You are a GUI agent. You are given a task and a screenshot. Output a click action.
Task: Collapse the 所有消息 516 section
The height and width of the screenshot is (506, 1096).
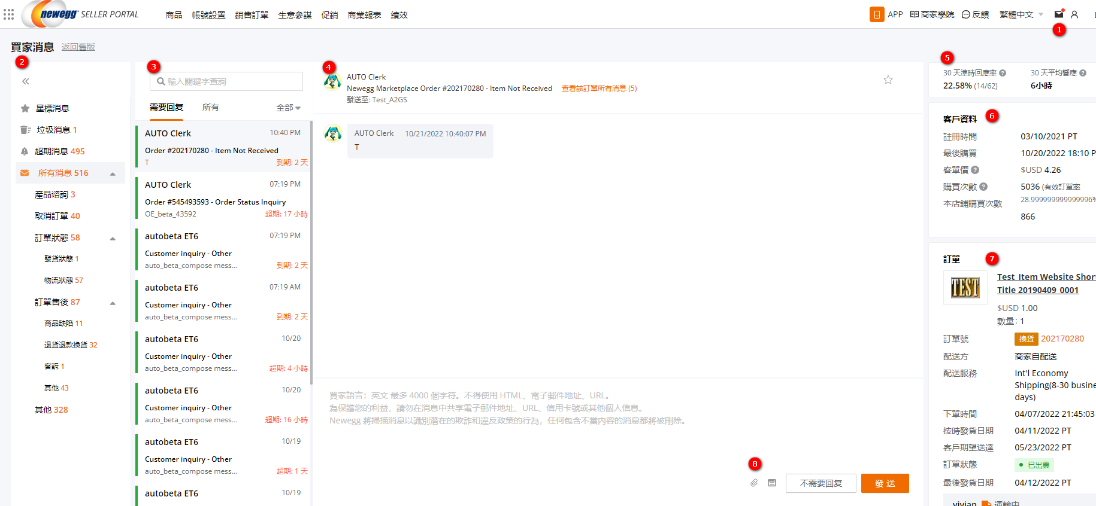pyautogui.click(x=113, y=174)
